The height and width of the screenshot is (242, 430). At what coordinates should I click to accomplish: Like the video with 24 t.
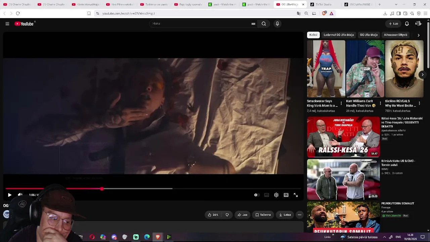pos(213,215)
